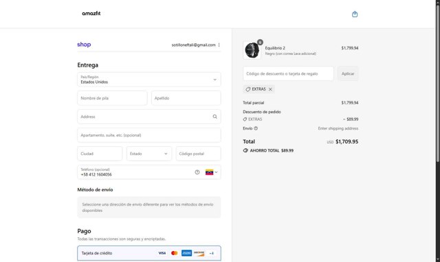Click the Apartamento, suite field
The width and height of the screenshot is (440, 262).
coord(149,135)
